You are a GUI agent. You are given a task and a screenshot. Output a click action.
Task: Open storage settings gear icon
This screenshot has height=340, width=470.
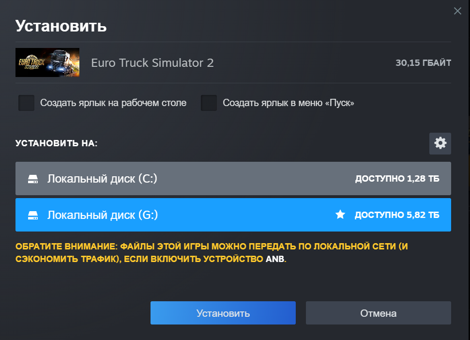pos(440,143)
